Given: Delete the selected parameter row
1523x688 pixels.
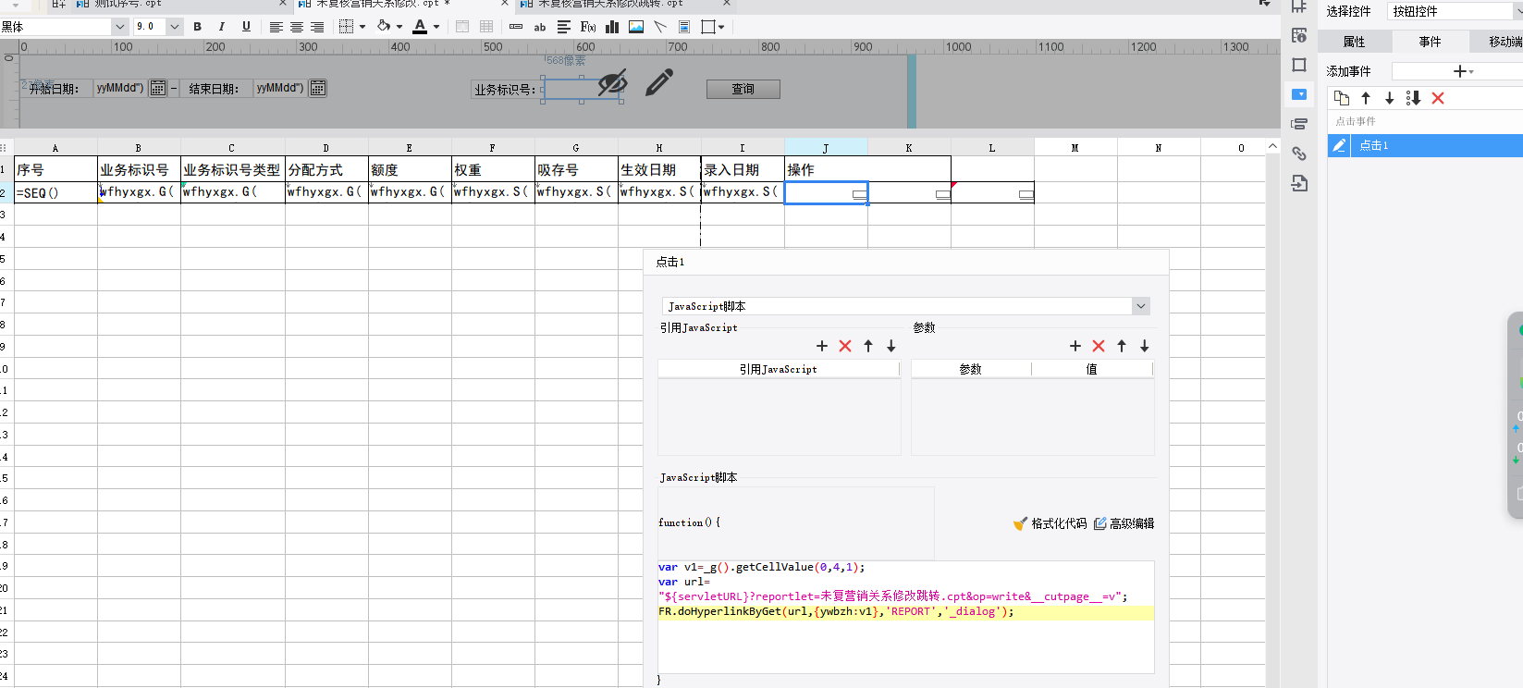Looking at the screenshot, I should (x=1099, y=346).
